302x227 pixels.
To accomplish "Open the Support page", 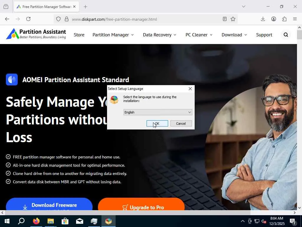I will 264,35.
